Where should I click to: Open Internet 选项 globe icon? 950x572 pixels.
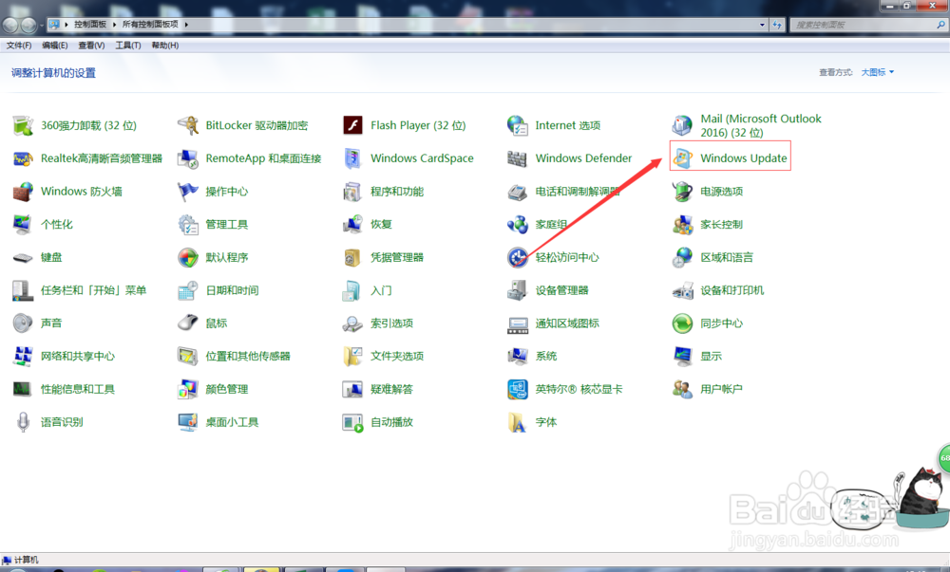click(x=518, y=125)
